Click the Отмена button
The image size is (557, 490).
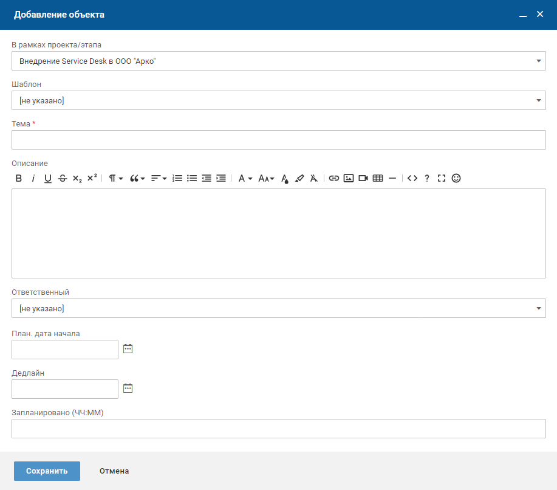pyautogui.click(x=114, y=471)
